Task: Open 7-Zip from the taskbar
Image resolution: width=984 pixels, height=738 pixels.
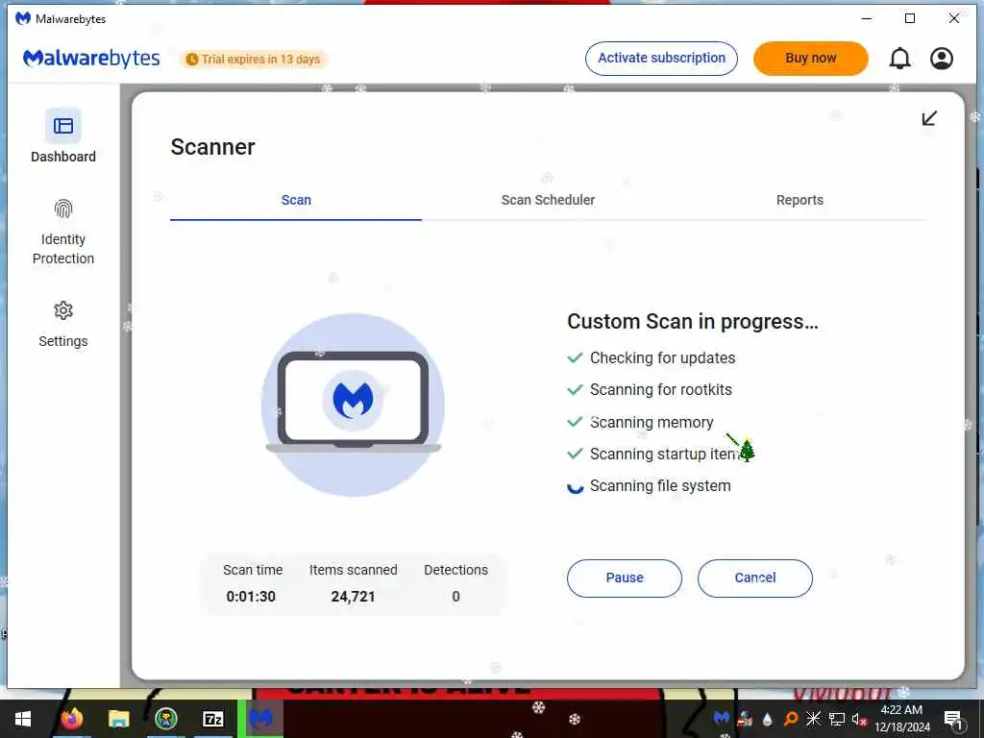Action: tap(213, 719)
